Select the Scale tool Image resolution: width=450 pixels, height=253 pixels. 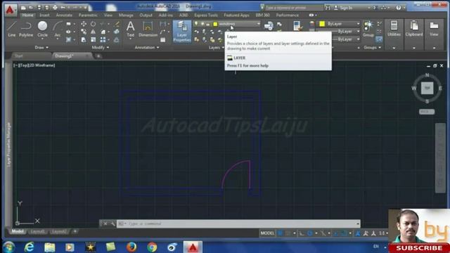pos(93,39)
